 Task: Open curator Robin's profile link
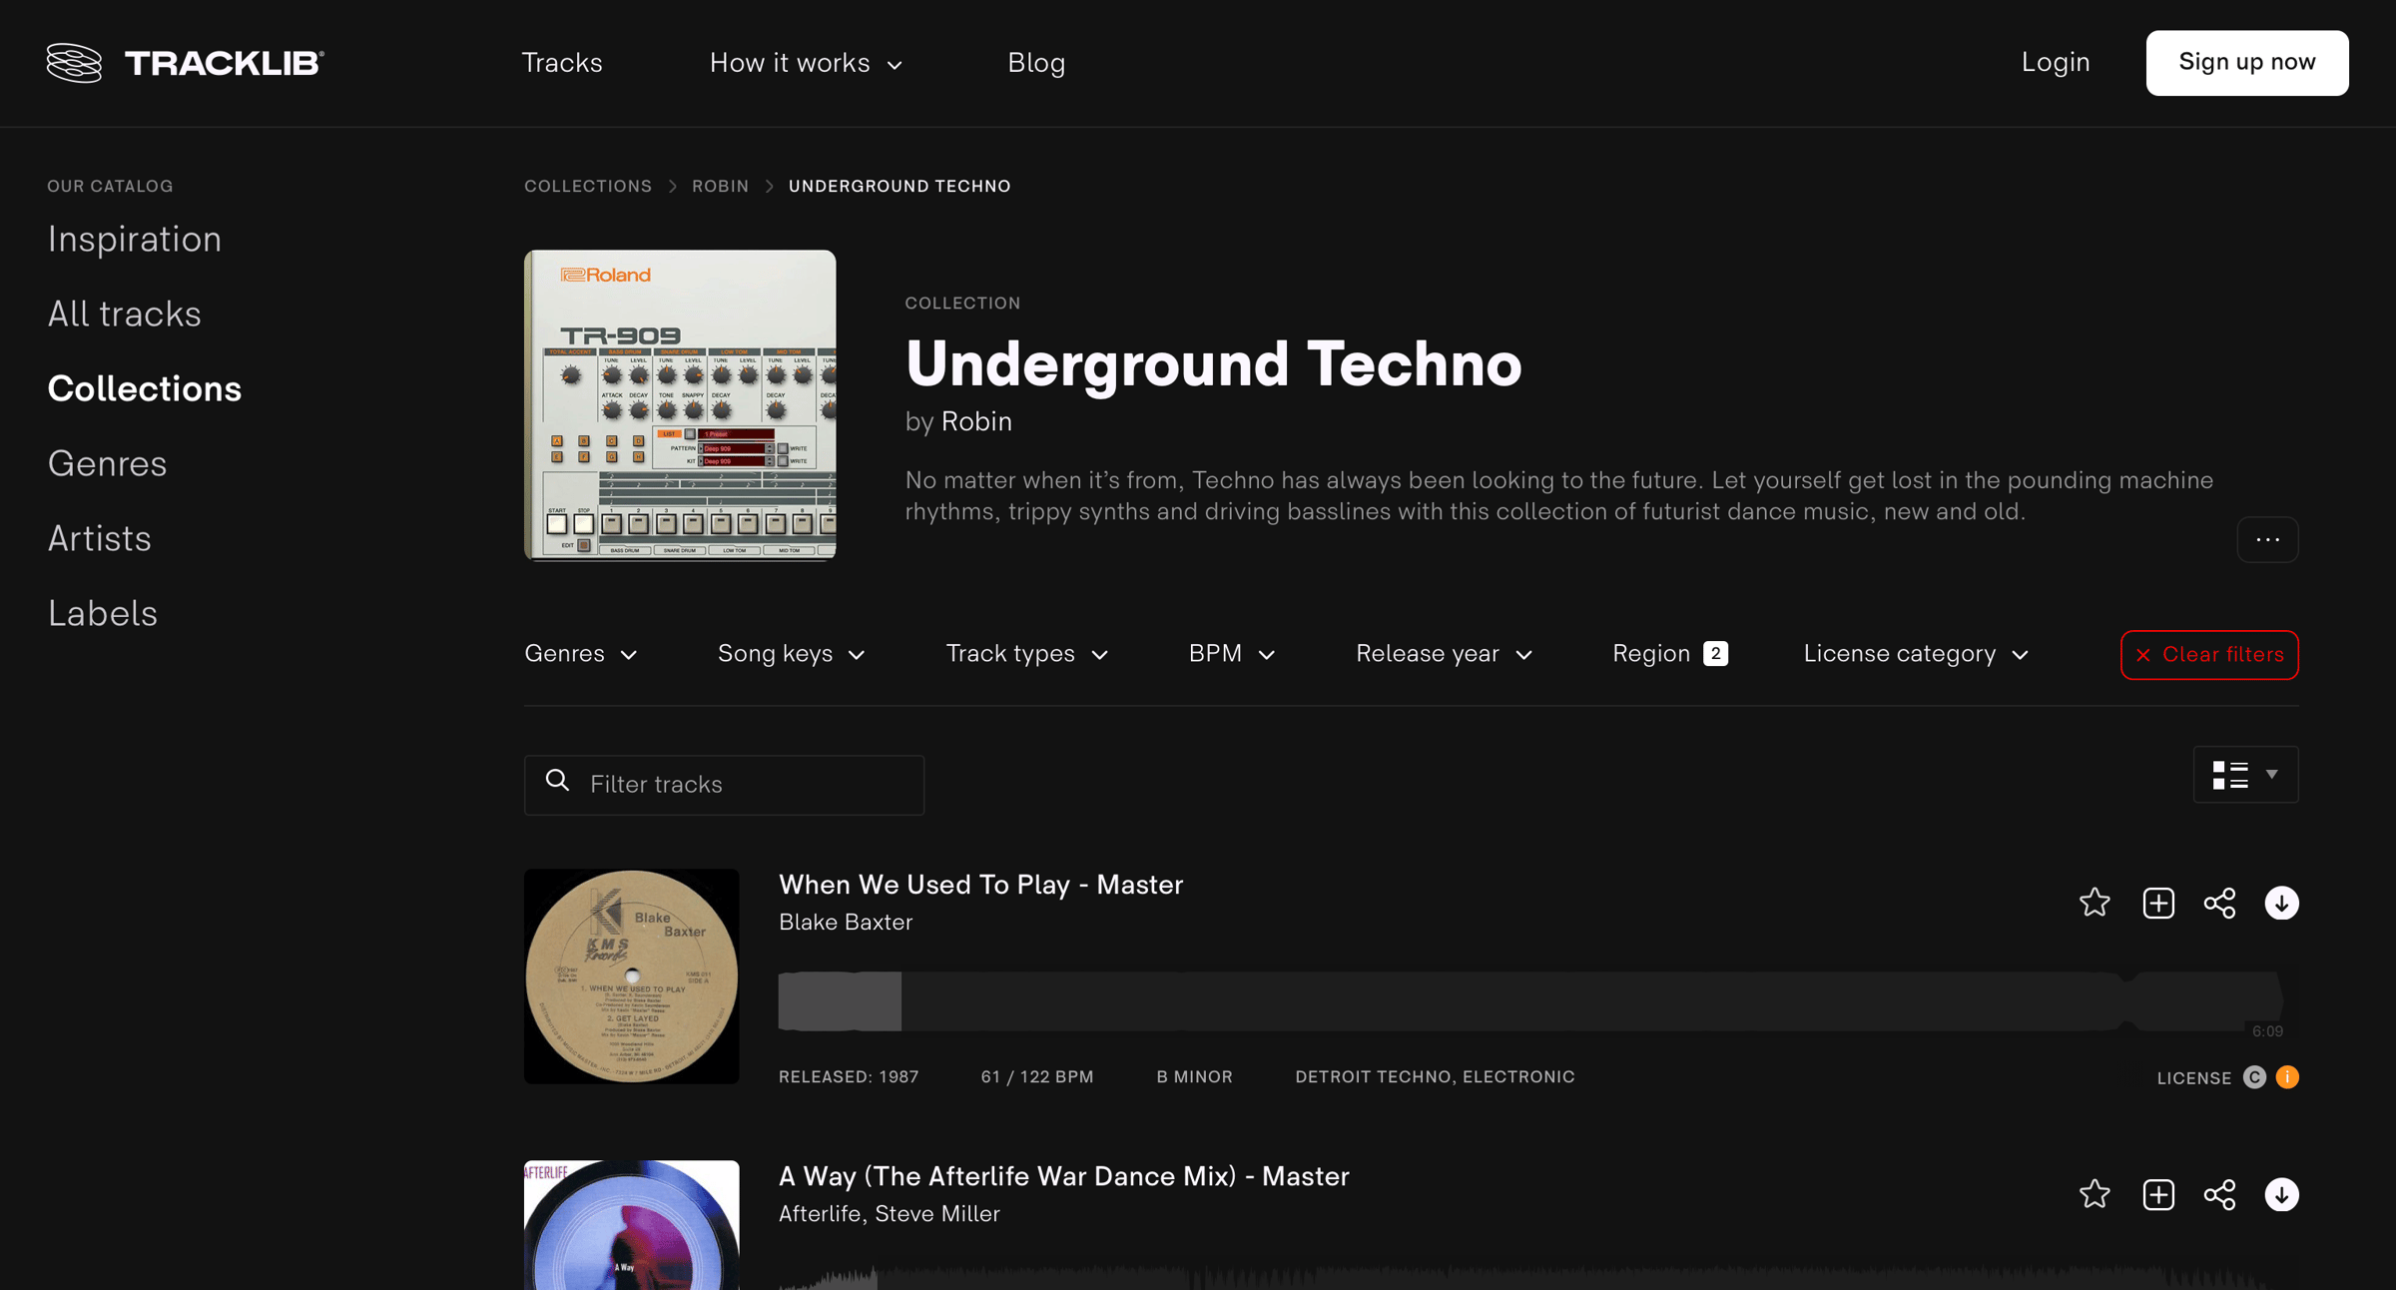coord(976,421)
